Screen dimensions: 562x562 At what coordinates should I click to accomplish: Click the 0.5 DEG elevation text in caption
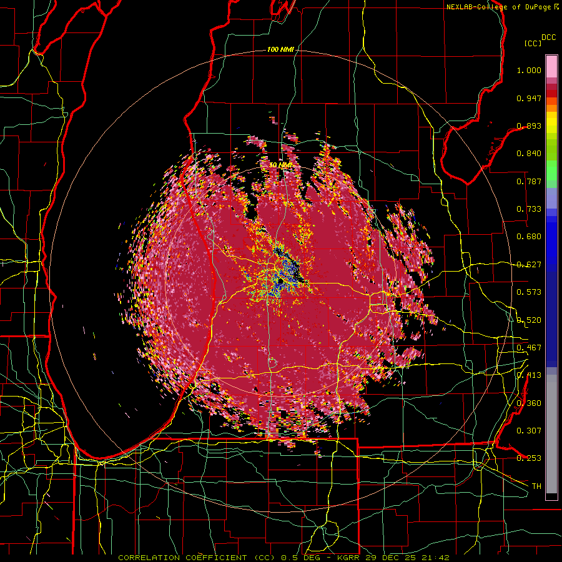pyautogui.click(x=301, y=558)
